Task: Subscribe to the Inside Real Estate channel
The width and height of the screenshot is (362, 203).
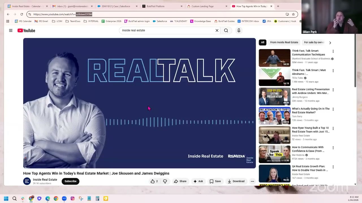Action: click(70, 181)
